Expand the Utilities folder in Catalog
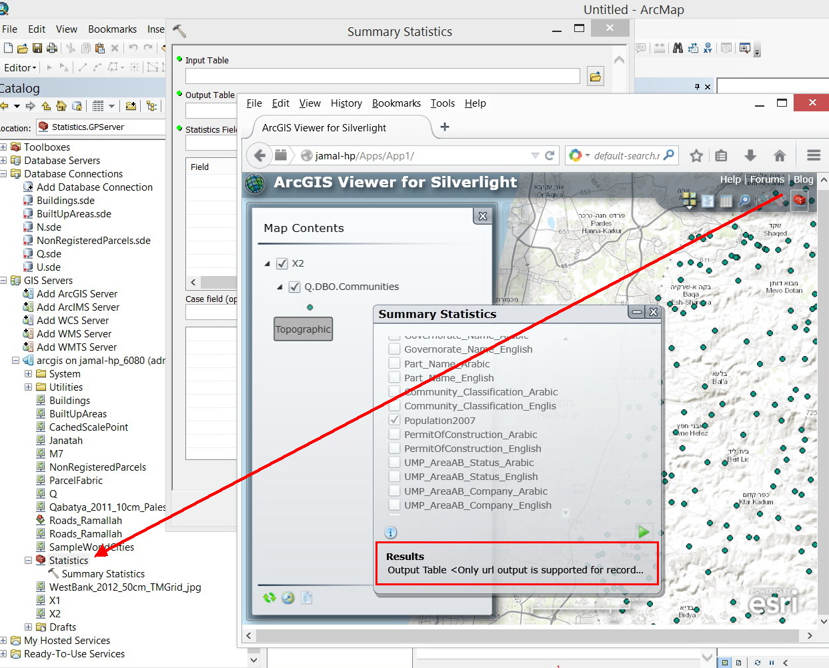The image size is (829, 668). tap(28, 387)
